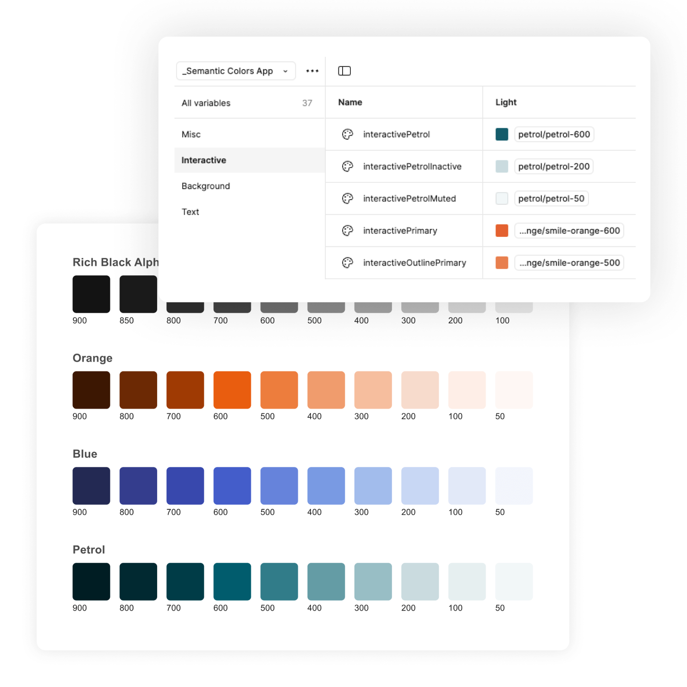Click the color swatch beside petrol/petrol-600
687x687 pixels.
pos(502,134)
